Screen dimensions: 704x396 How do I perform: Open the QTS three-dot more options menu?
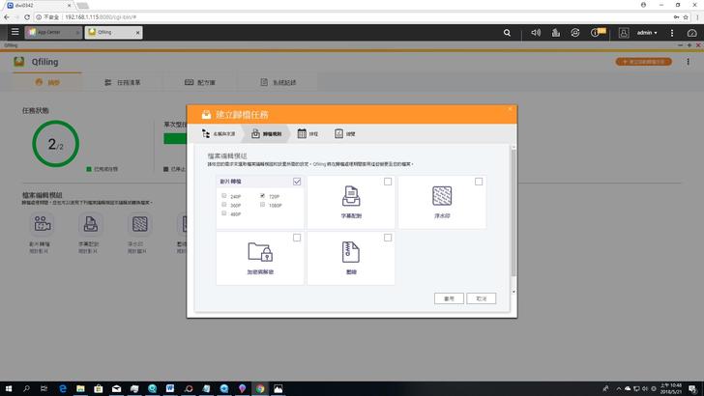672,32
